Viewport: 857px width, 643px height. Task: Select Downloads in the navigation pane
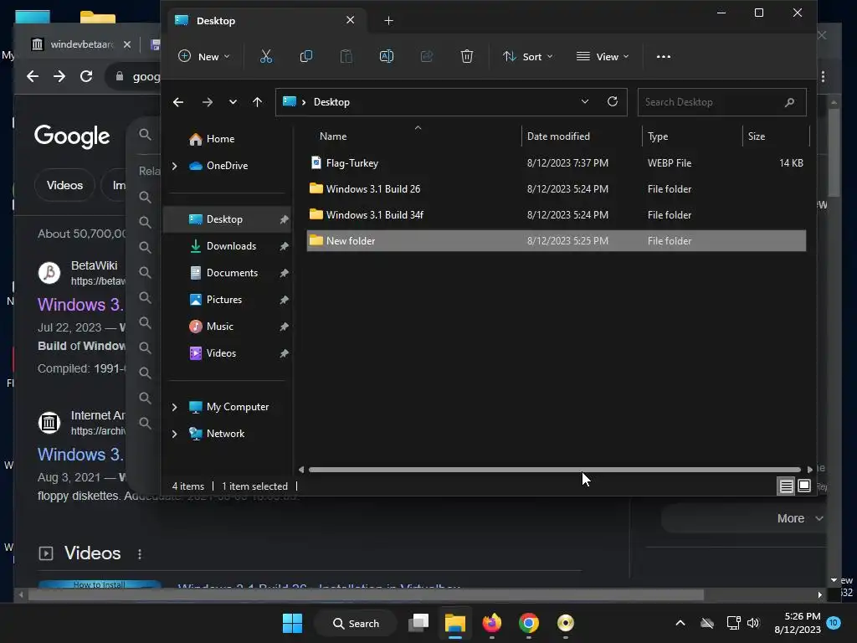[227, 246]
